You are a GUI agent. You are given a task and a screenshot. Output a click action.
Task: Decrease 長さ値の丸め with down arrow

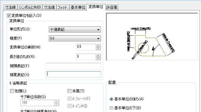98,58
